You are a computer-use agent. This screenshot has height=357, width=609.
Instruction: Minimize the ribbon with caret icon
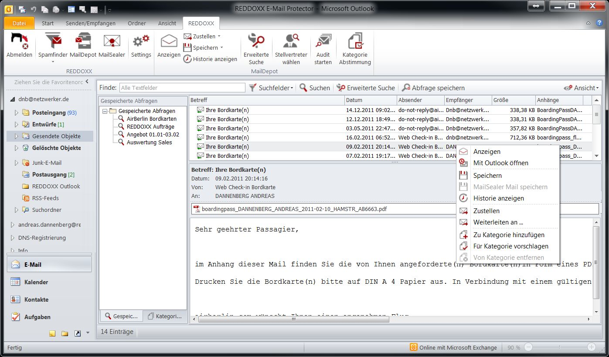pyautogui.click(x=588, y=23)
